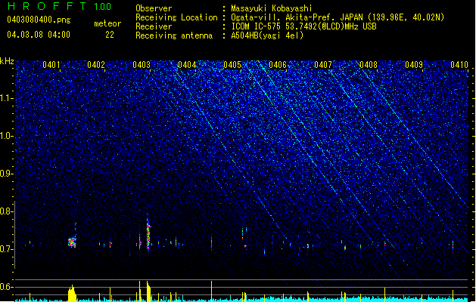Click the HROFFT 1.0.0 title text
This screenshot has width=476, height=302.
click(x=60, y=6)
